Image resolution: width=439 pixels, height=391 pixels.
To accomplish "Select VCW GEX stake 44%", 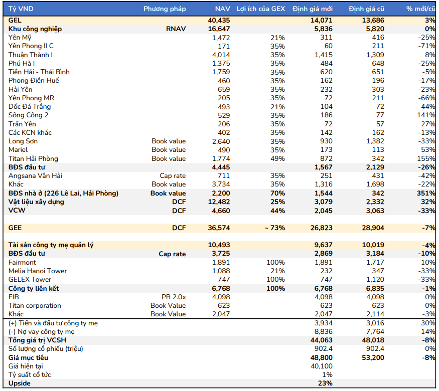I will tap(278, 211).
